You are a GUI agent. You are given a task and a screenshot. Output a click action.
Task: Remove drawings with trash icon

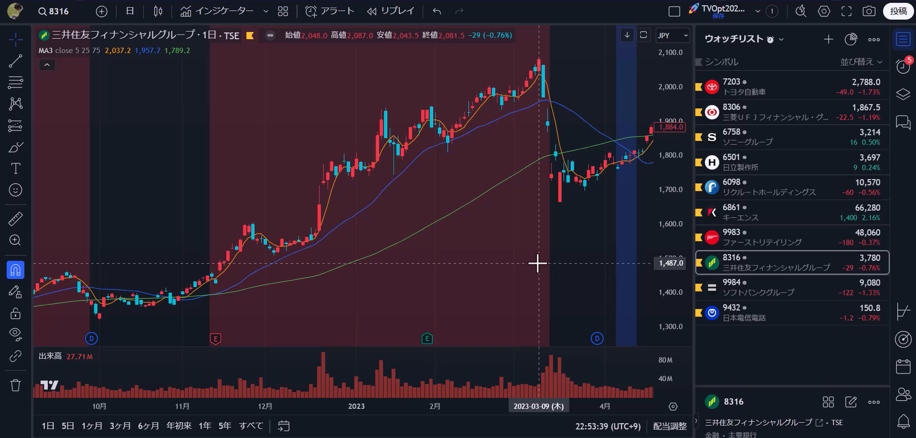[15, 385]
